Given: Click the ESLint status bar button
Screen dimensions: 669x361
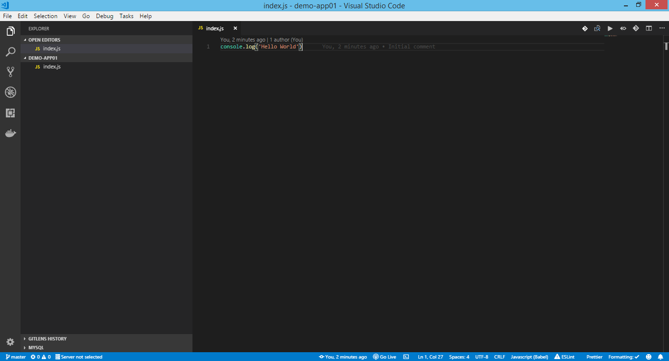Looking at the screenshot, I should point(564,357).
